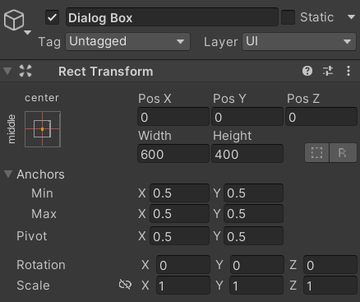Open Rect Transform three-dot context menu
This screenshot has height=302, width=360.
point(348,71)
